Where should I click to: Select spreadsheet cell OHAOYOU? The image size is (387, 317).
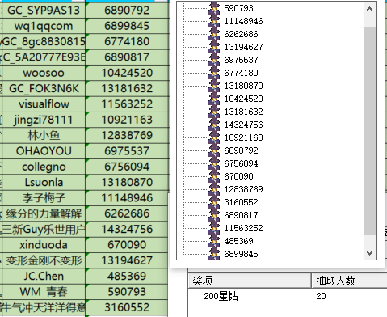44,151
